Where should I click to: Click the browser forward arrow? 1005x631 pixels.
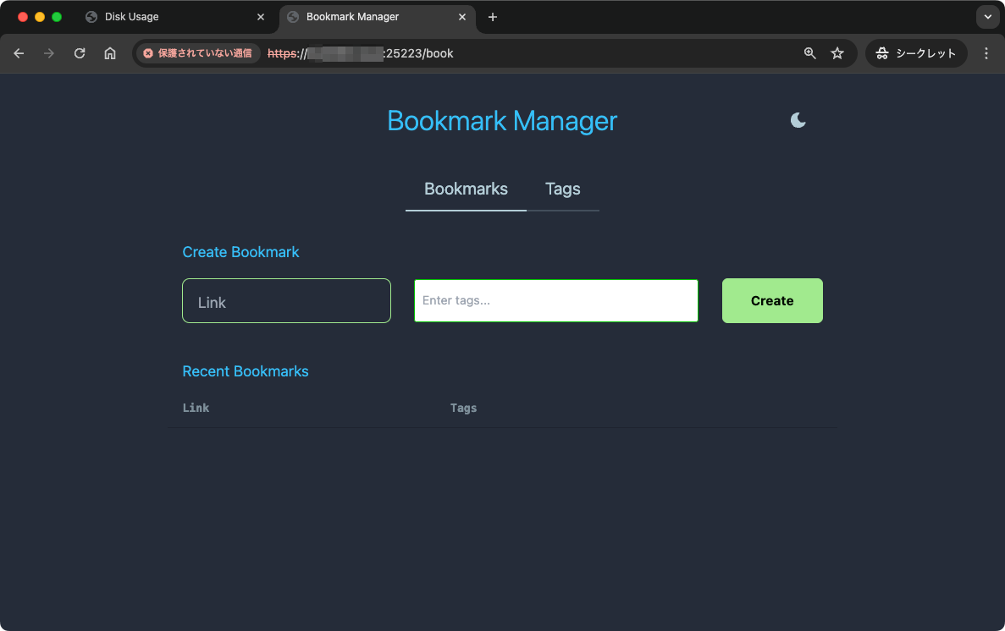(49, 53)
